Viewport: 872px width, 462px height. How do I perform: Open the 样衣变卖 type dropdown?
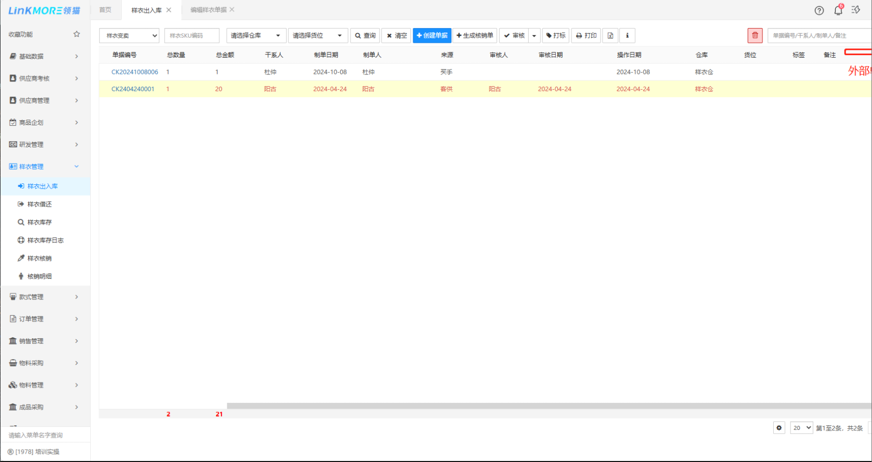pyautogui.click(x=129, y=36)
